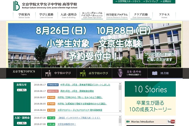Click 科学探究 tag on the 2018.08.07 row
This screenshot has height=126, width=189.
(51, 98)
